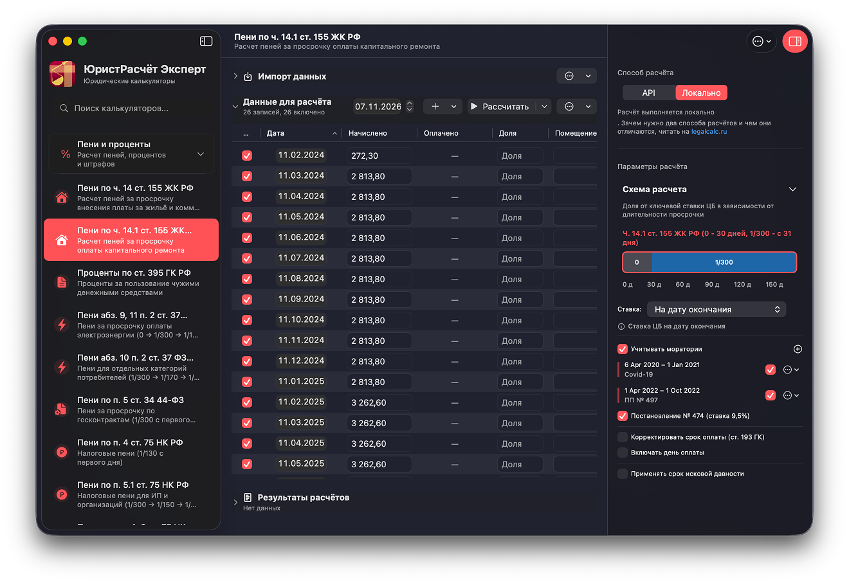Open the dropdown arrow beside Рассчитать
The width and height of the screenshot is (849, 583).
[x=544, y=107]
